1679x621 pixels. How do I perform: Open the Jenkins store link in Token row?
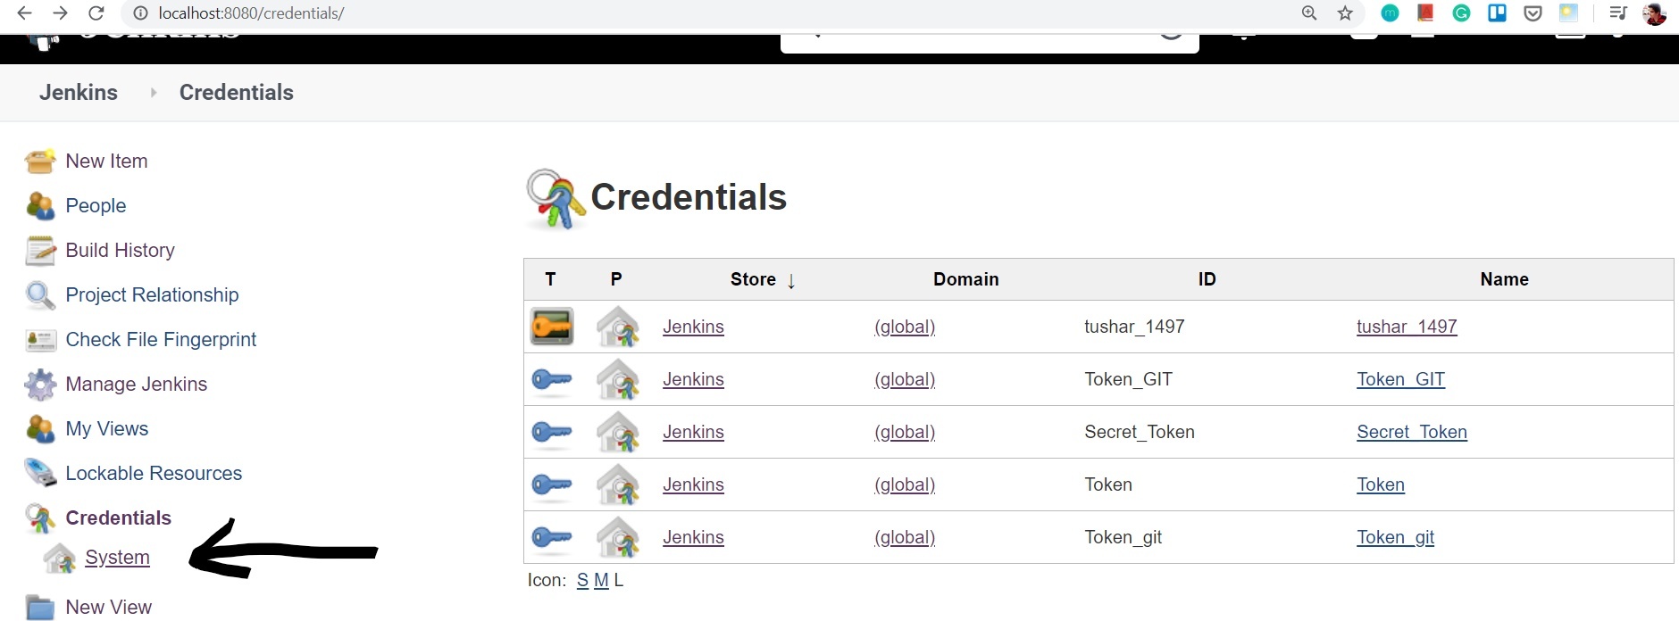point(693,484)
